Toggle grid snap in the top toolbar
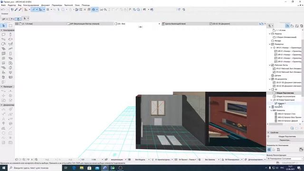 [47, 9]
